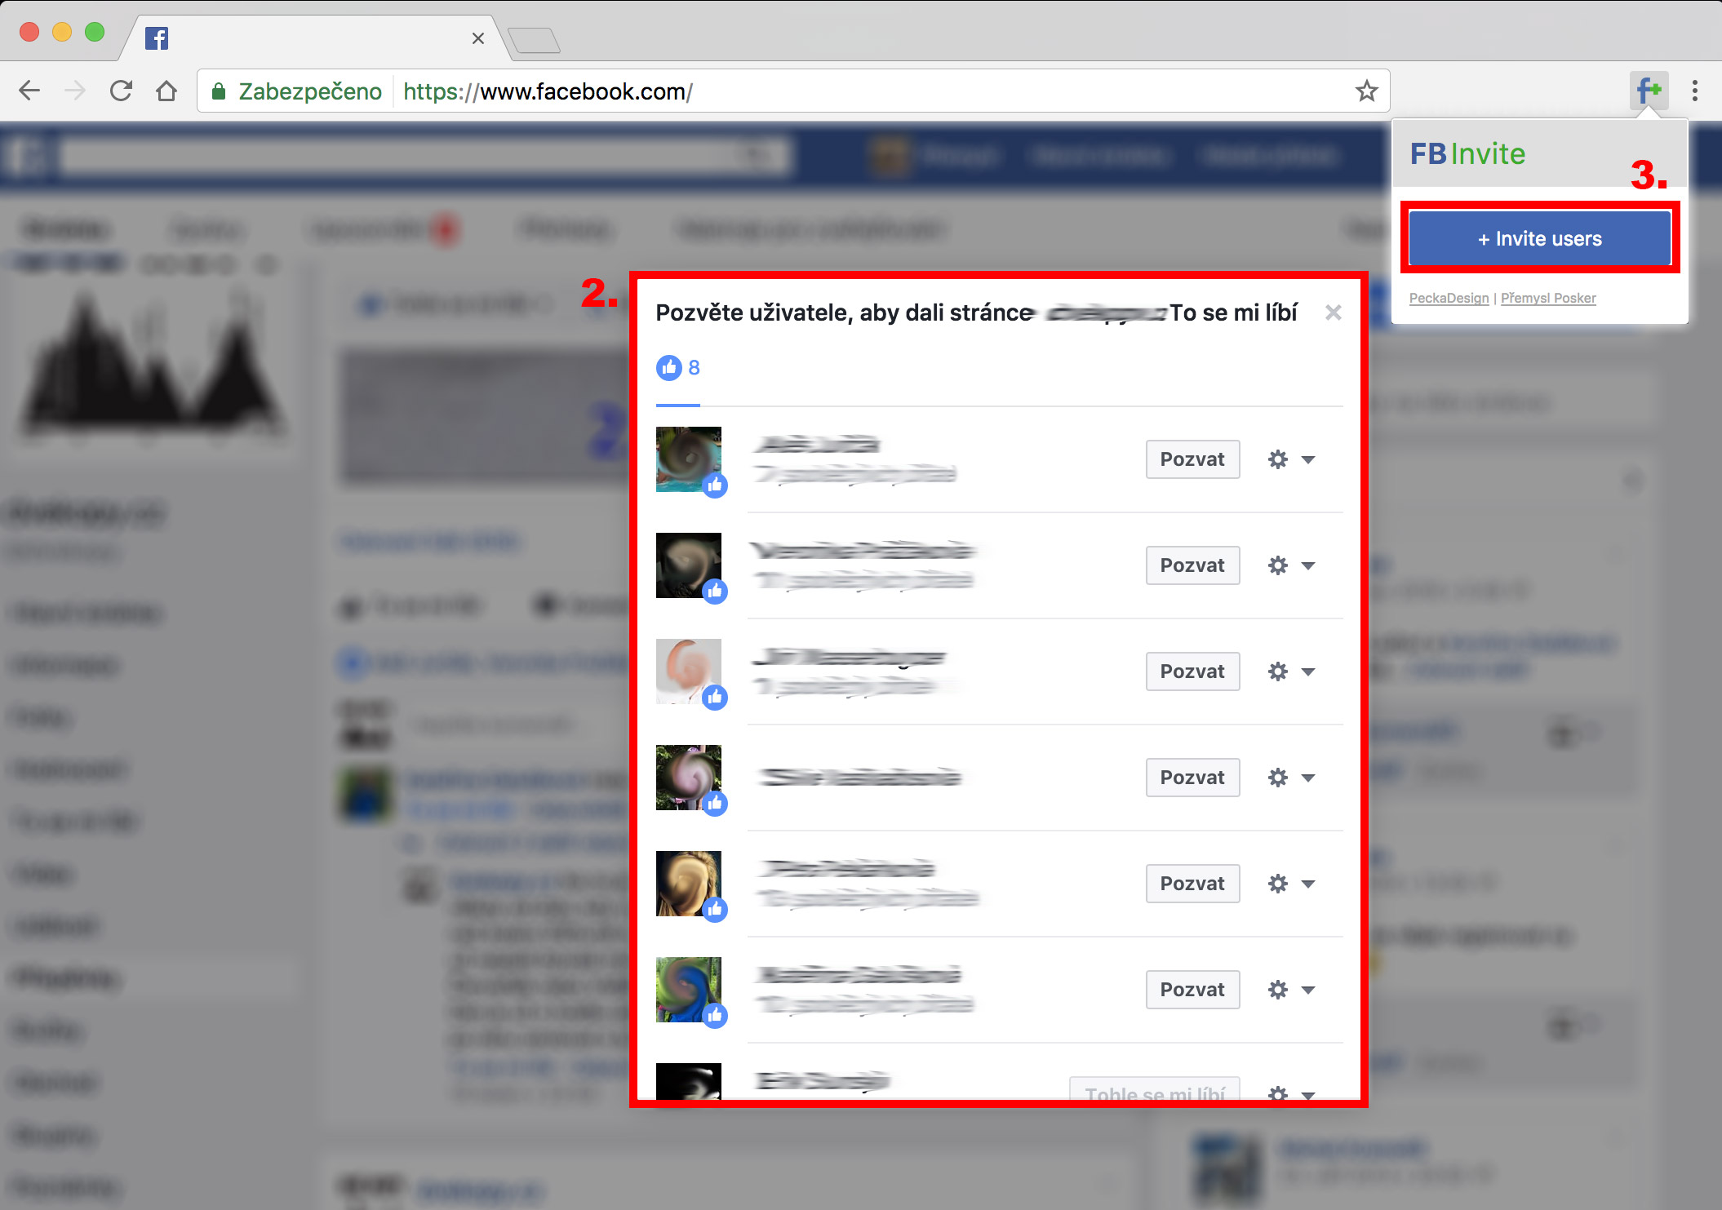
Task: Open gear settings for the third person
Action: pos(1278,671)
